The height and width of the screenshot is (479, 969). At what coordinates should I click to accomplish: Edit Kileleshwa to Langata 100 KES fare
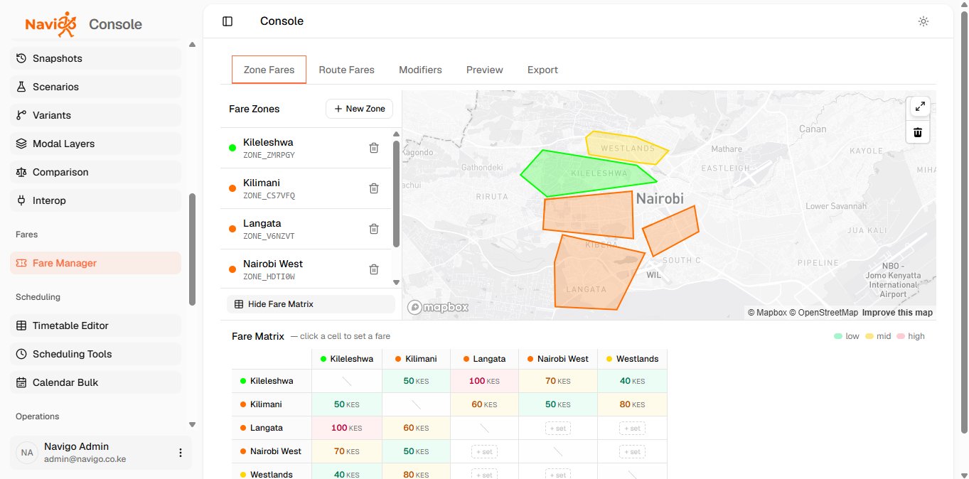pos(484,381)
